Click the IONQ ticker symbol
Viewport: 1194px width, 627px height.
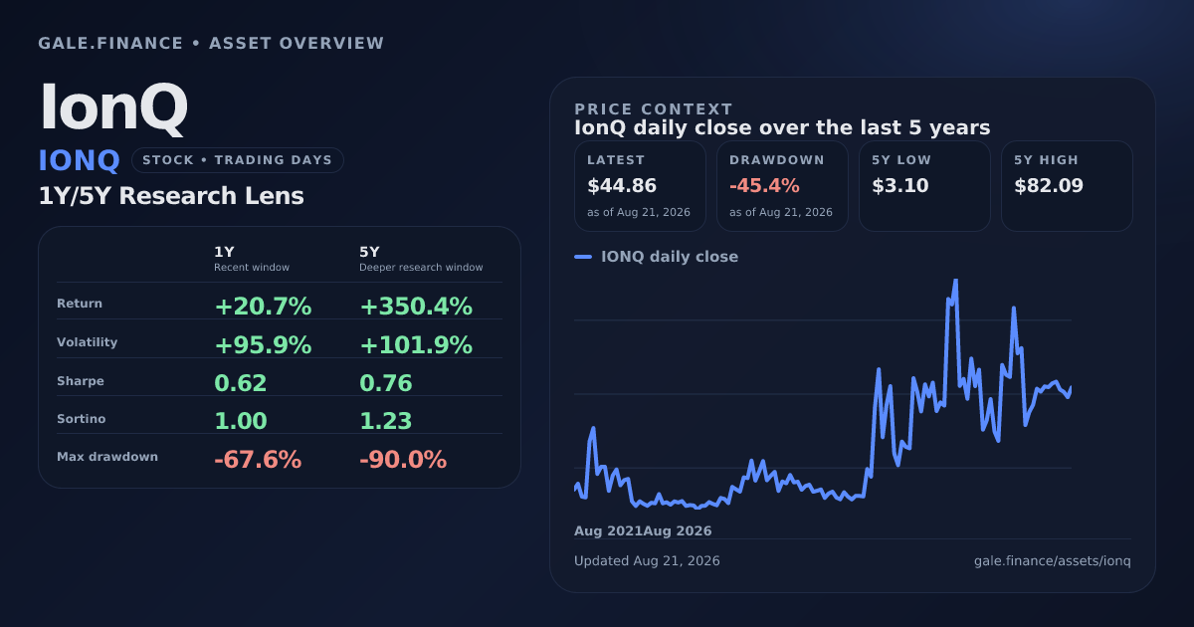click(80, 160)
